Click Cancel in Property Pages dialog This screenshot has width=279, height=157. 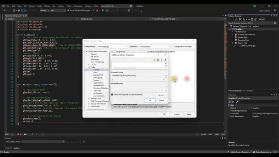click(177, 114)
